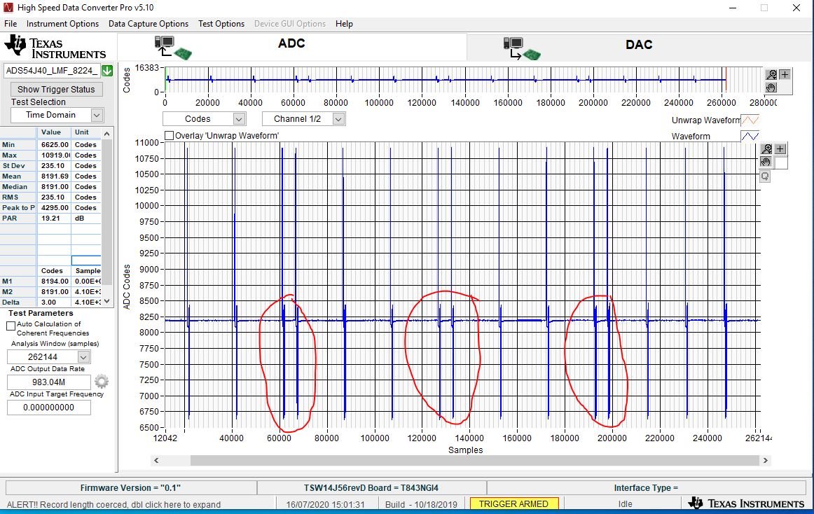Click the Texas Instruments logo at top left

[x=55, y=47]
